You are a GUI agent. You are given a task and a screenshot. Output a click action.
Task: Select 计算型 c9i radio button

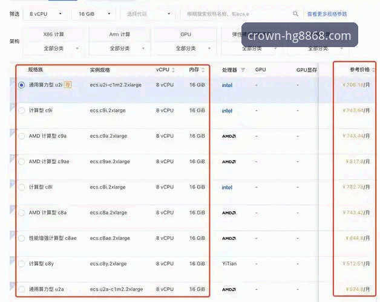(x=22, y=111)
